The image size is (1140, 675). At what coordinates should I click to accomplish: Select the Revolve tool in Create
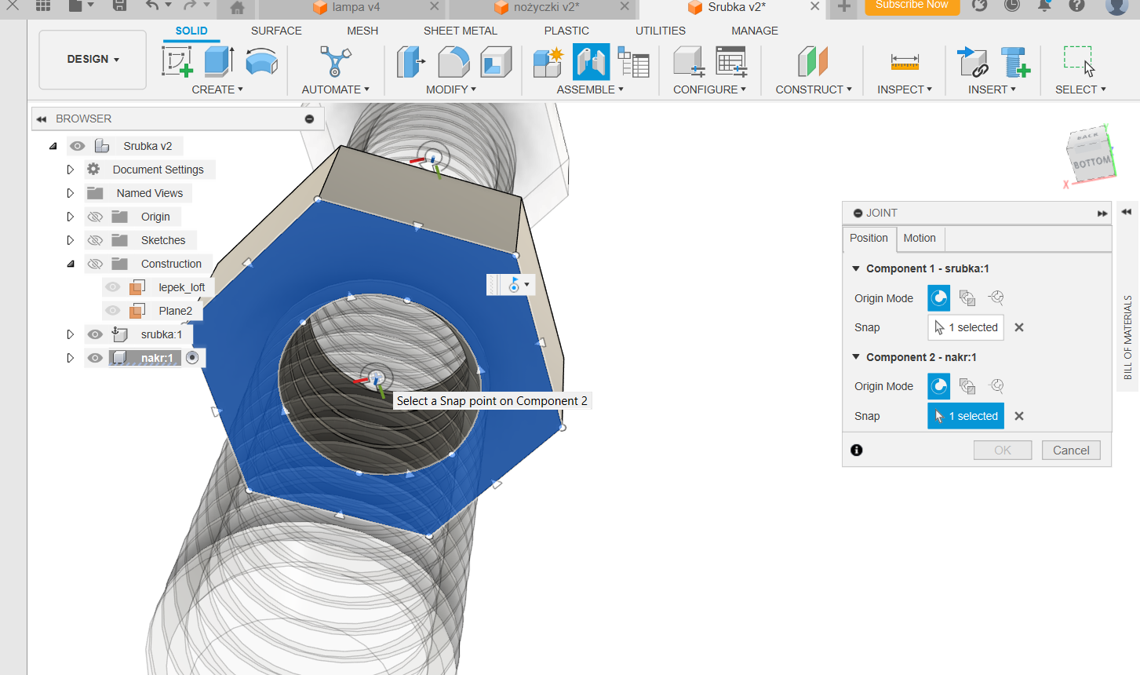click(x=261, y=61)
